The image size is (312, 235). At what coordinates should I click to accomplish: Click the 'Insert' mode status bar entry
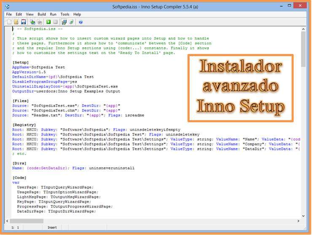coord(52,227)
